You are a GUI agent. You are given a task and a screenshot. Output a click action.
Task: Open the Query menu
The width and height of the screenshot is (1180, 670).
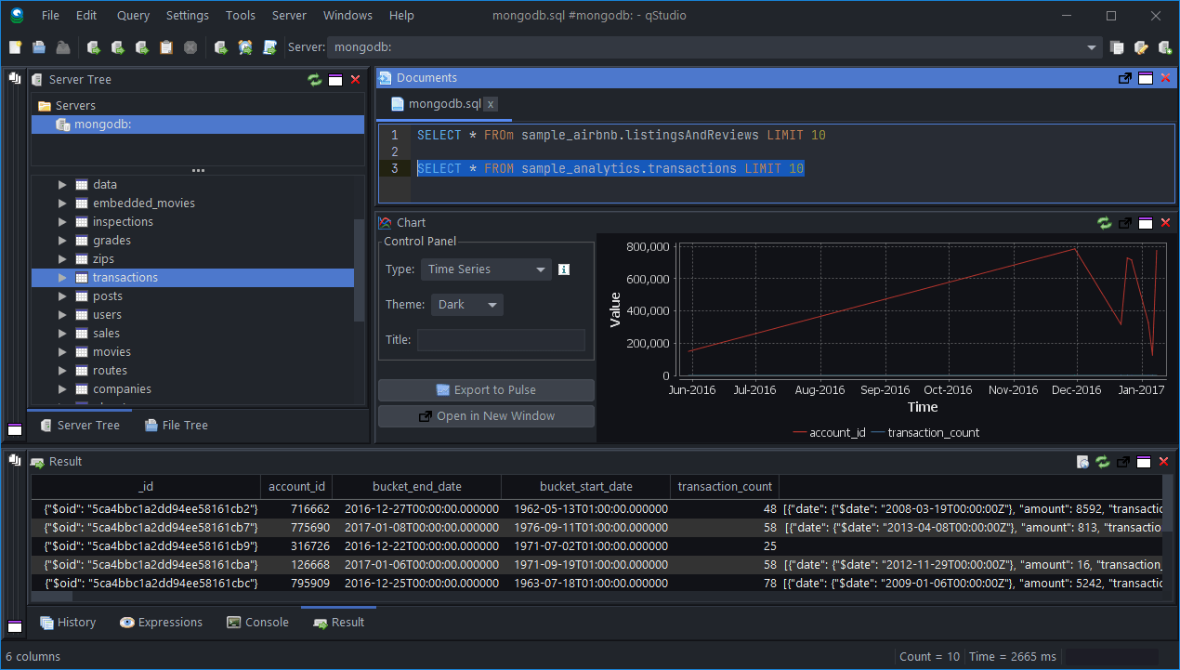pos(133,16)
